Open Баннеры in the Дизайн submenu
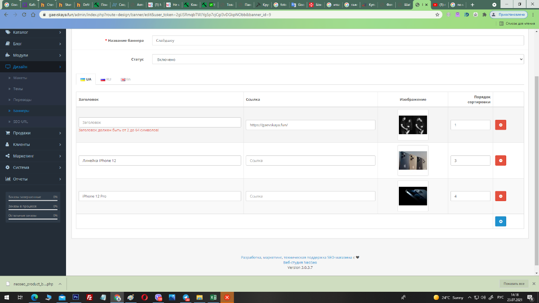Viewport: 539px width, 303px height. (22, 110)
